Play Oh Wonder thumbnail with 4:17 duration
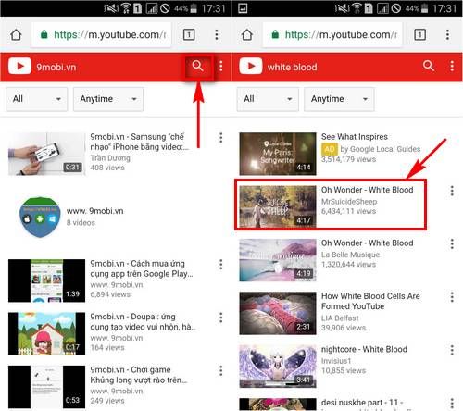This screenshot has height=411, width=463. tap(278, 206)
